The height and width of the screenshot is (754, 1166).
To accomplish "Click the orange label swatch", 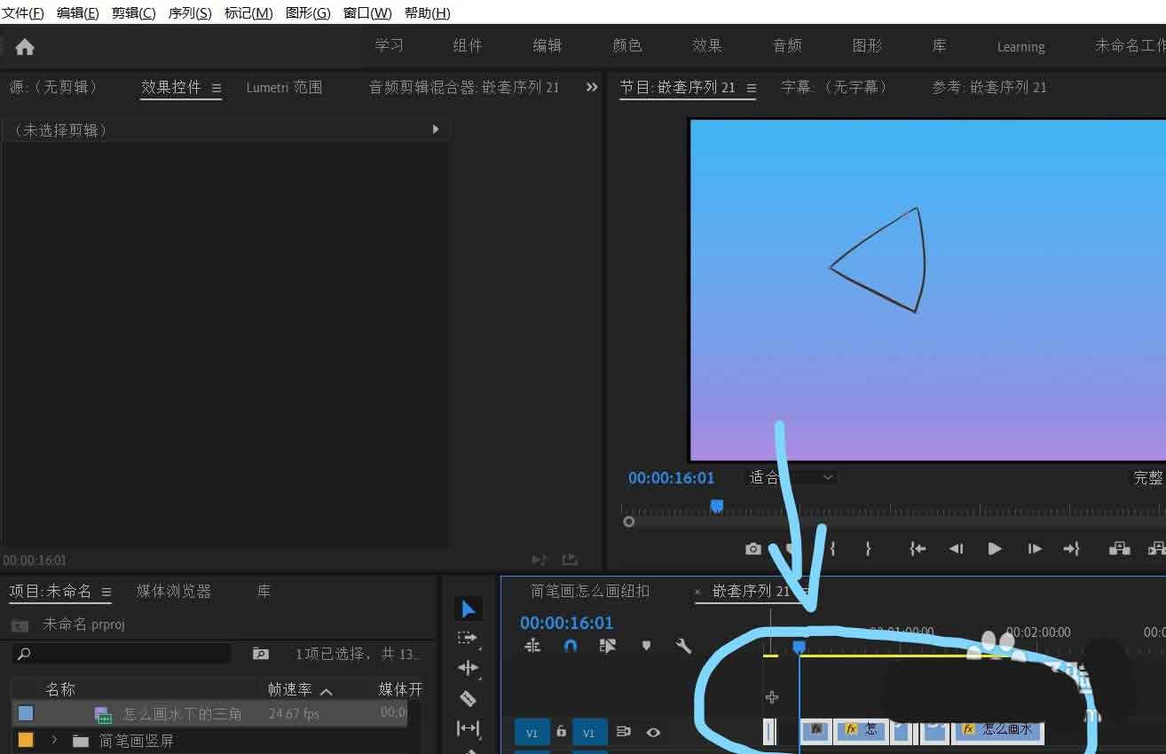I will click(26, 739).
